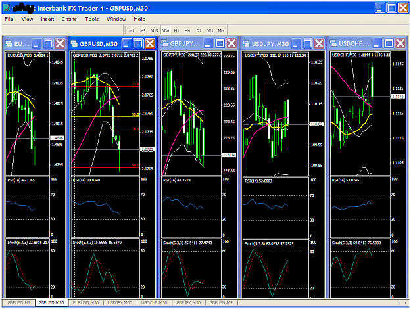Screen dimensions: 411x309
Task: Click the USDCHF chart window icon
Action: point(333,43)
